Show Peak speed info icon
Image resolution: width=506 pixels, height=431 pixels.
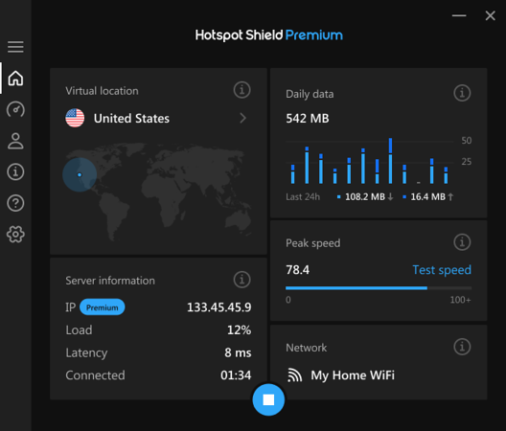pyautogui.click(x=462, y=242)
